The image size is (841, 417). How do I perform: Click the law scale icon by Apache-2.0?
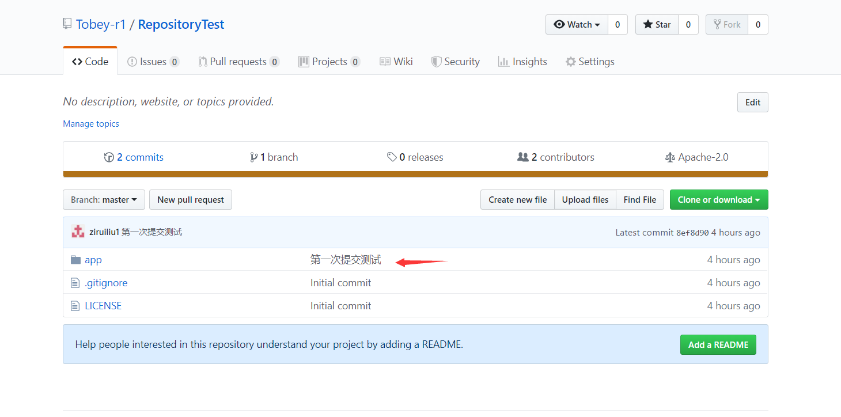pos(670,157)
